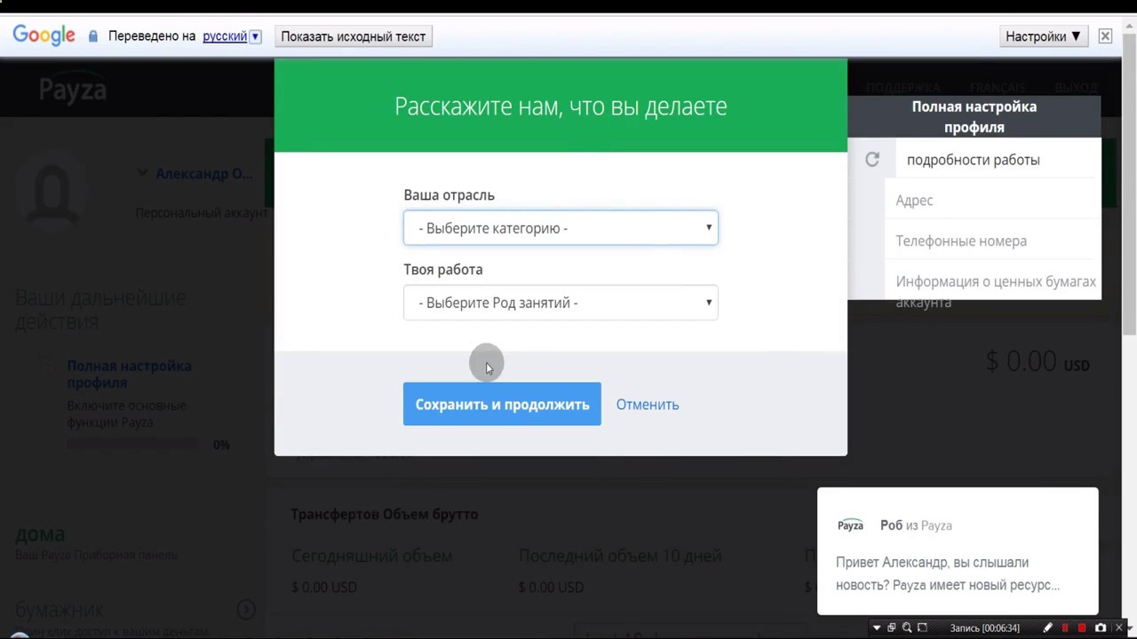Click the refresh icon next to подробности работы
Viewport: 1137px width, 639px height.
pos(872,159)
